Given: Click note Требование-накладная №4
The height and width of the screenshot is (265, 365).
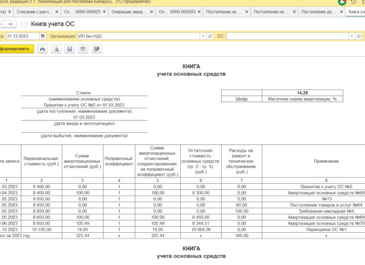Looking at the screenshot, I should click(326, 211).
